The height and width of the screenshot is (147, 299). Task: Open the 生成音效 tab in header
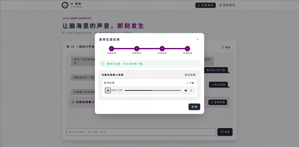[x=205, y=5]
